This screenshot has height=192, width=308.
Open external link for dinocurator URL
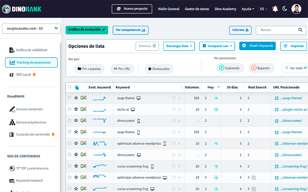pyautogui.click(x=277, y=121)
